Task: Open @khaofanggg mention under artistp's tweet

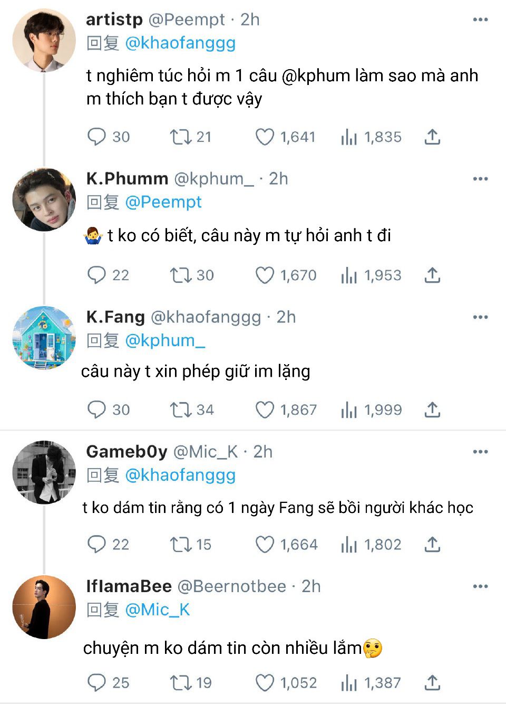Action: [180, 43]
